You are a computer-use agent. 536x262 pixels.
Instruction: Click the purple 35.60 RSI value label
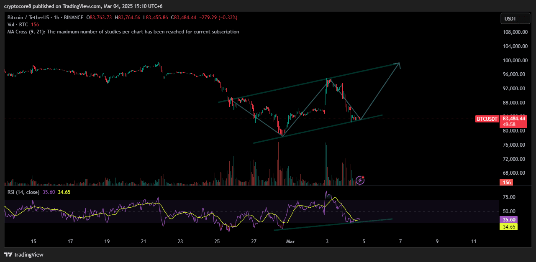click(x=508, y=220)
